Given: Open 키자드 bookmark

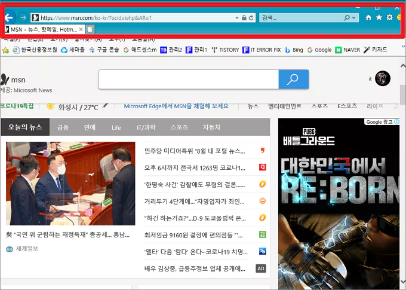Looking at the screenshot, I should pyautogui.click(x=375, y=50).
